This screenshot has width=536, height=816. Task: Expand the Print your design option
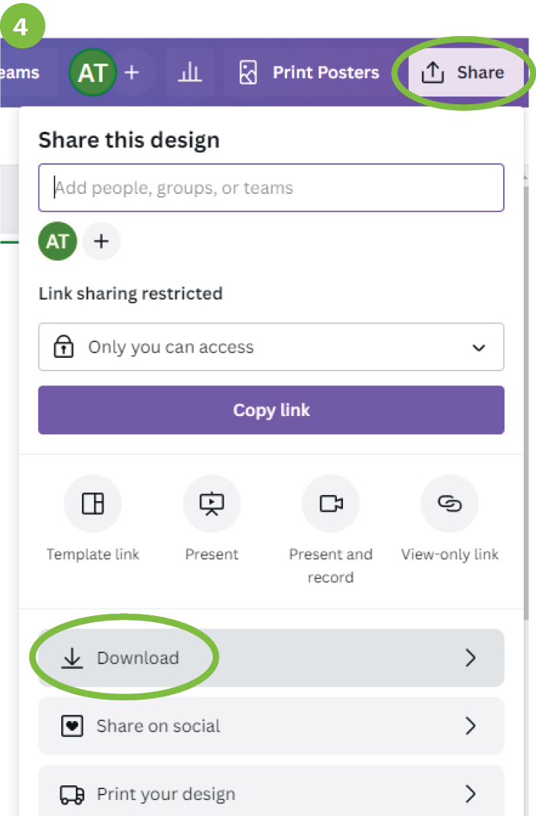tap(271, 794)
